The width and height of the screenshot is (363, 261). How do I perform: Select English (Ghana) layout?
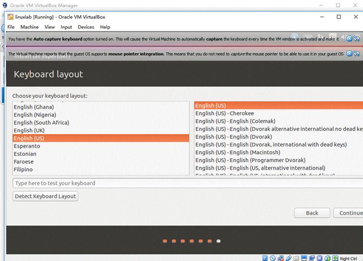point(101,107)
